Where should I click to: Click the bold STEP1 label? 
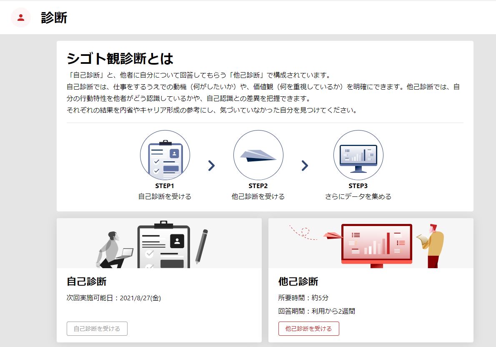click(x=165, y=186)
